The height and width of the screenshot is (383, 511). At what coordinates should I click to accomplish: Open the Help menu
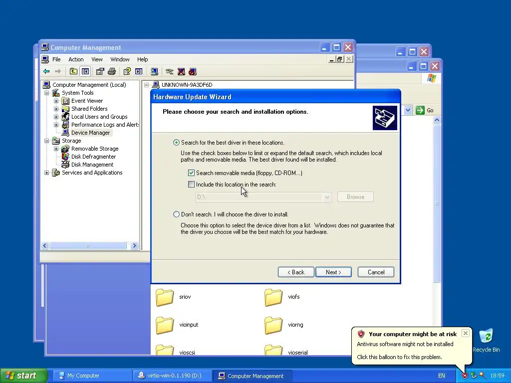tap(142, 59)
